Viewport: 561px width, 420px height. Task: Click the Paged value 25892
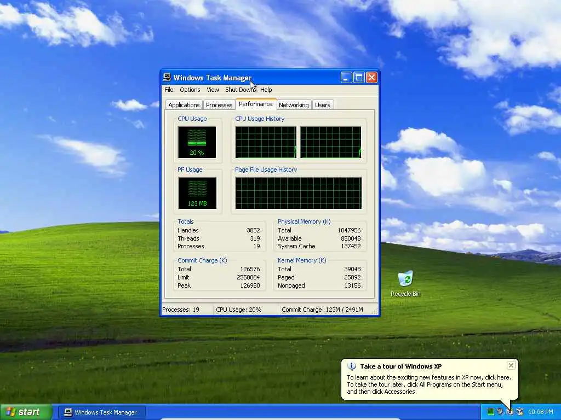(352, 277)
